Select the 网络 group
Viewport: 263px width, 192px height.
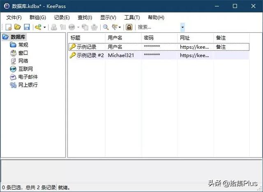23,61
